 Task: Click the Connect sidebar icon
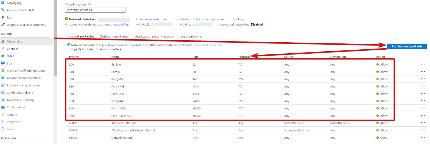(x=3, y=49)
